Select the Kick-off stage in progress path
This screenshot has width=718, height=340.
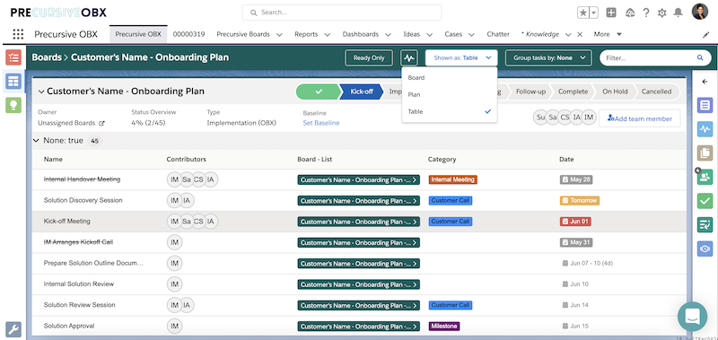pos(362,92)
